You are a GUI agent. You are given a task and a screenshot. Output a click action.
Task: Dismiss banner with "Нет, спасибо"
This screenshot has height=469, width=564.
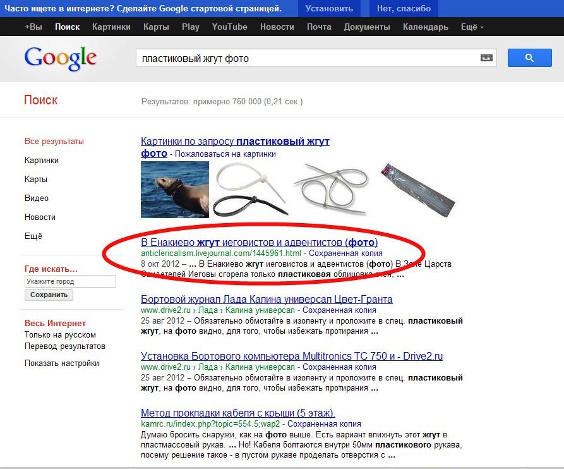click(404, 8)
